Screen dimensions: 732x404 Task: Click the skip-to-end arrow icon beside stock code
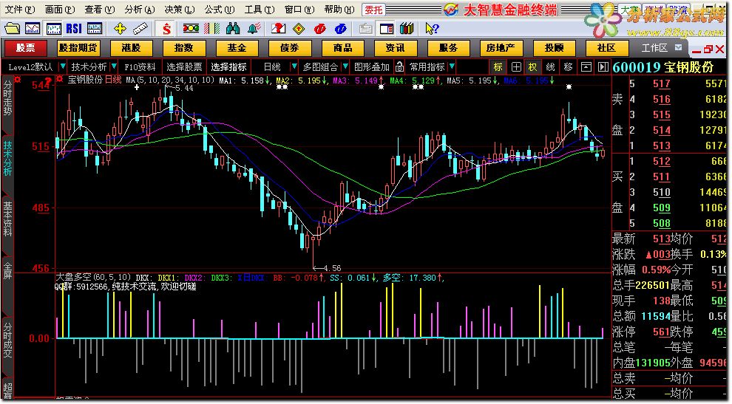click(x=603, y=67)
